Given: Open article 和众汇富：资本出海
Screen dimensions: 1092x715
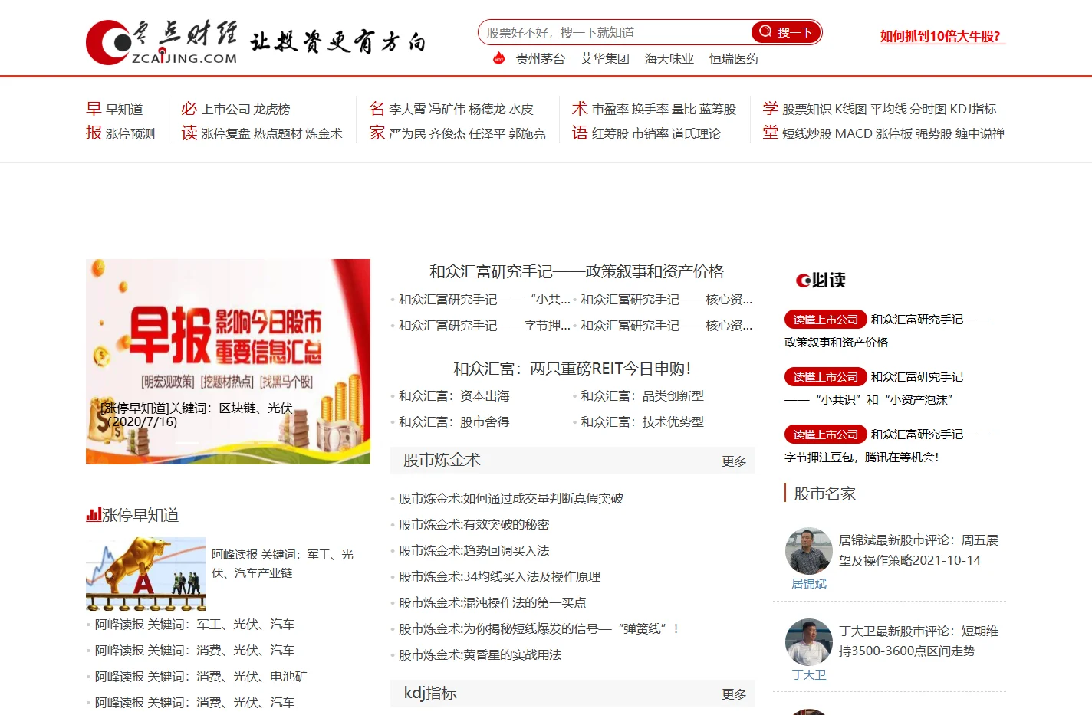Looking at the screenshot, I should (454, 396).
